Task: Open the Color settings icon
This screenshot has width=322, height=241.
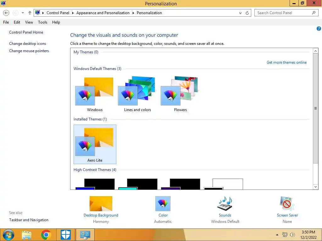Action: [163, 203]
